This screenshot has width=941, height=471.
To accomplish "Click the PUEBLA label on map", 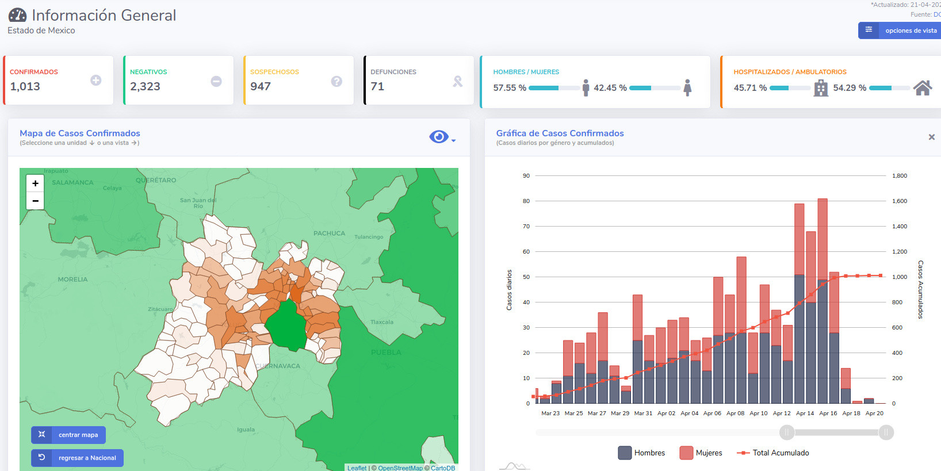I will tap(386, 352).
